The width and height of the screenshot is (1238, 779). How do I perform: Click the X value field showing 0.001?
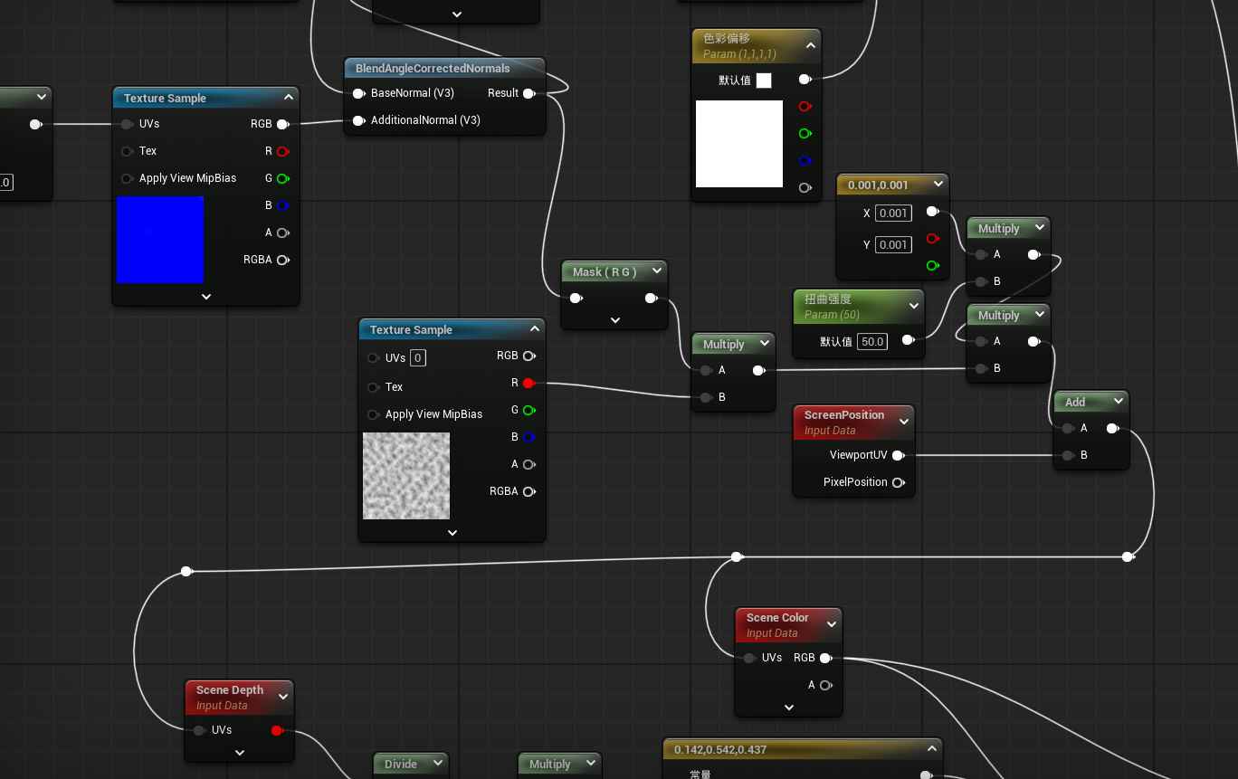coord(893,214)
